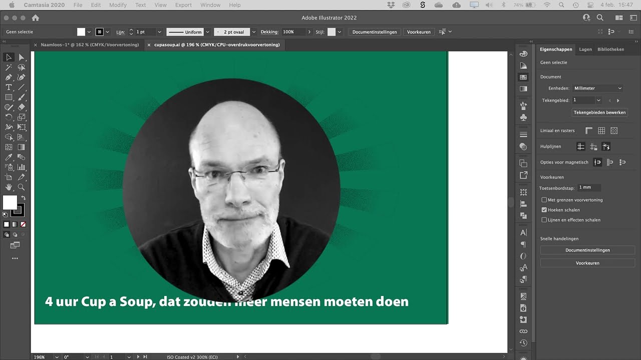641x360 pixels.
Task: Open the Export menu
Action: 183,5
